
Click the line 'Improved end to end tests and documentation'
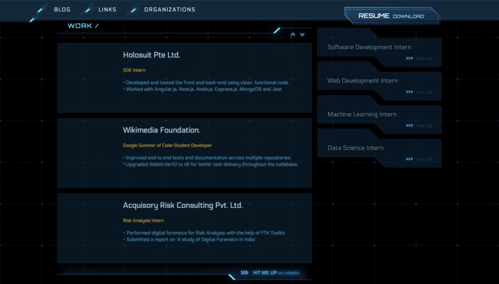207,157
